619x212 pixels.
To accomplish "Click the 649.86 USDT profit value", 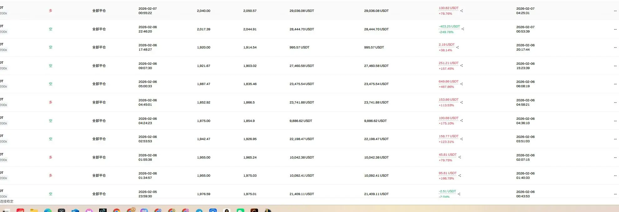I will (x=448, y=82).
